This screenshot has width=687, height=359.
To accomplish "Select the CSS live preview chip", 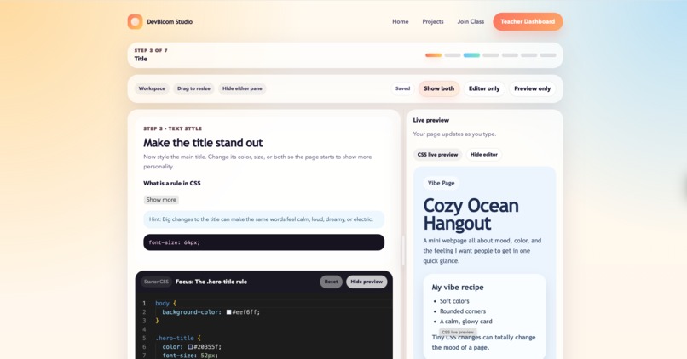I will click(x=437, y=154).
